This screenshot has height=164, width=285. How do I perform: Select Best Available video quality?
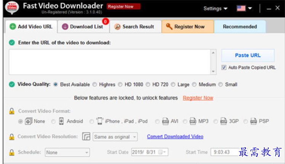coord(56,84)
